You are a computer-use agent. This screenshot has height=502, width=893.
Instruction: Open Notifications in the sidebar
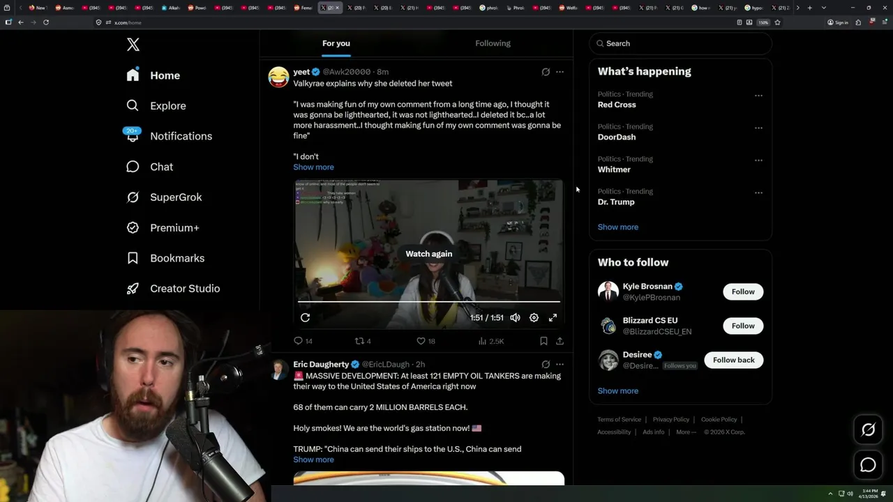168,136
